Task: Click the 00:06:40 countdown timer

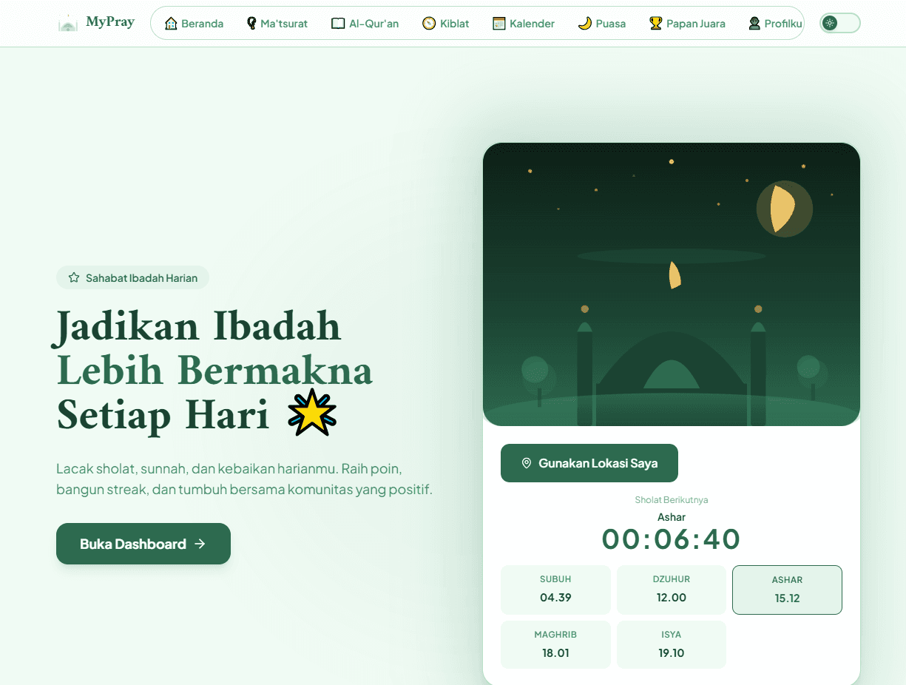Action: (671, 539)
